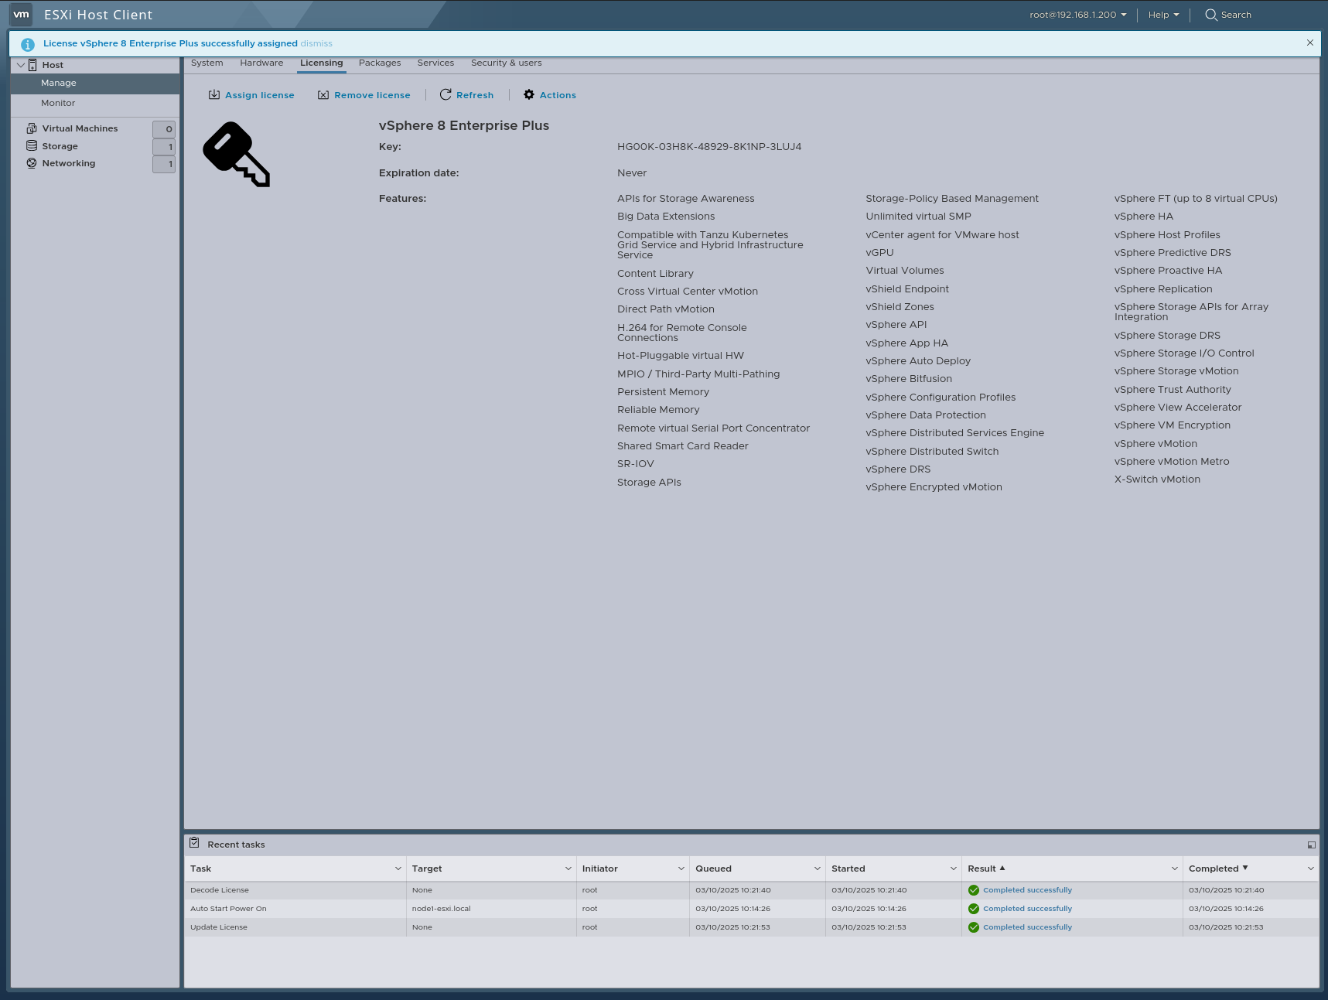This screenshot has height=1000, width=1328.
Task: Click the Storage icon in the sidebar
Action: coord(31,145)
